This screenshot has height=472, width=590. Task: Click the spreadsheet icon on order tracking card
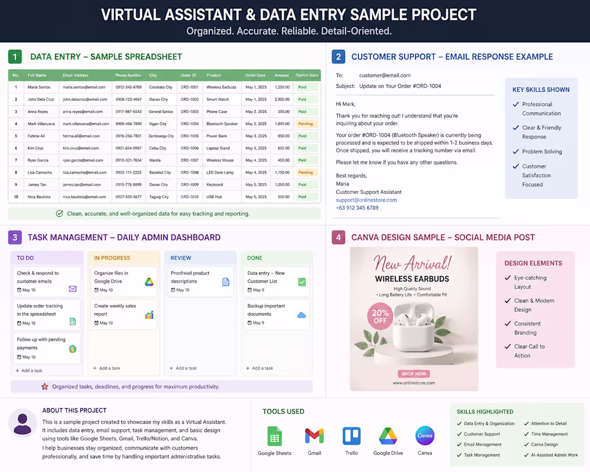[x=72, y=321]
